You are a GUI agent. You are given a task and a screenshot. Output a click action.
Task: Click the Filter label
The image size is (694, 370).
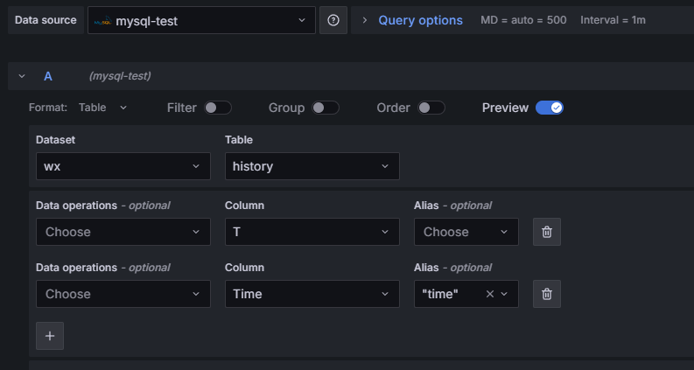(x=182, y=108)
